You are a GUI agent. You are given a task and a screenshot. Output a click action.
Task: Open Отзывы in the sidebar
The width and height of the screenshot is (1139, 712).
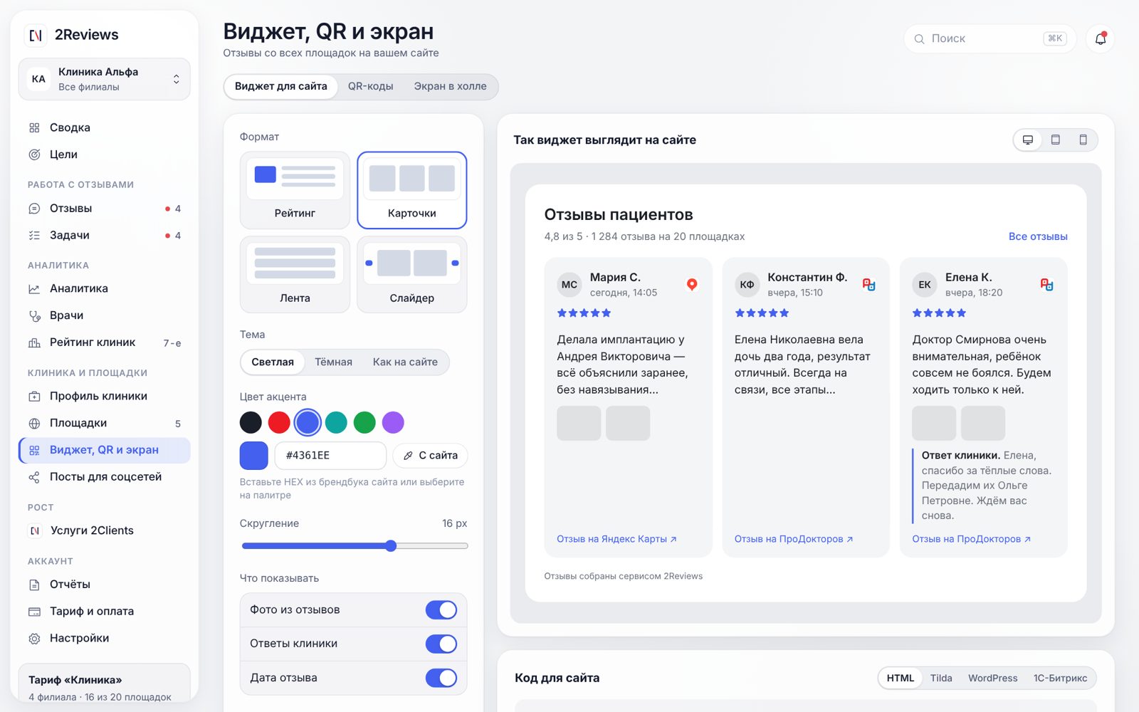(104, 209)
